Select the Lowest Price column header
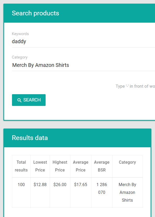This screenshot has height=217, width=155. pyautogui.click(x=40, y=166)
